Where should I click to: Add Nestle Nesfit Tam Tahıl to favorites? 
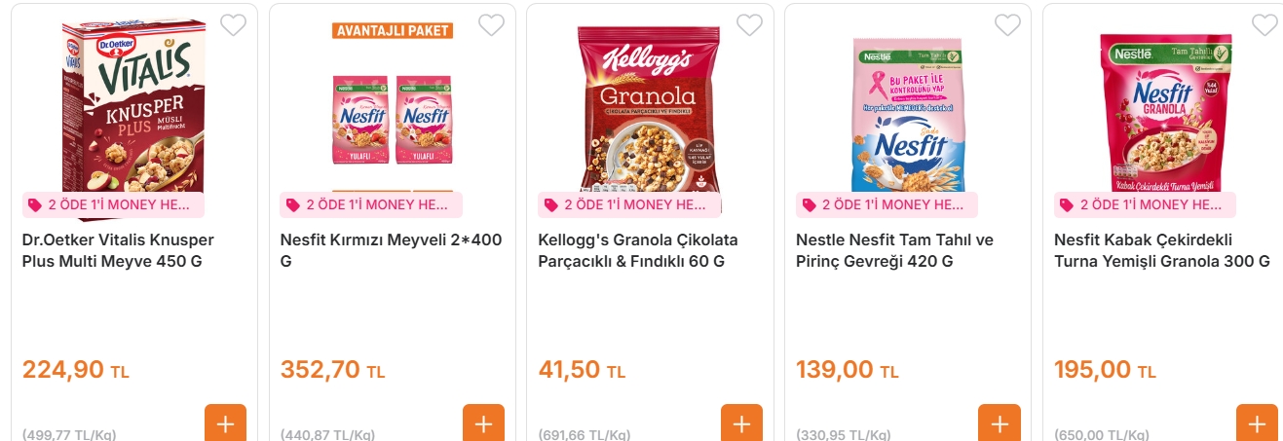[x=1007, y=25]
